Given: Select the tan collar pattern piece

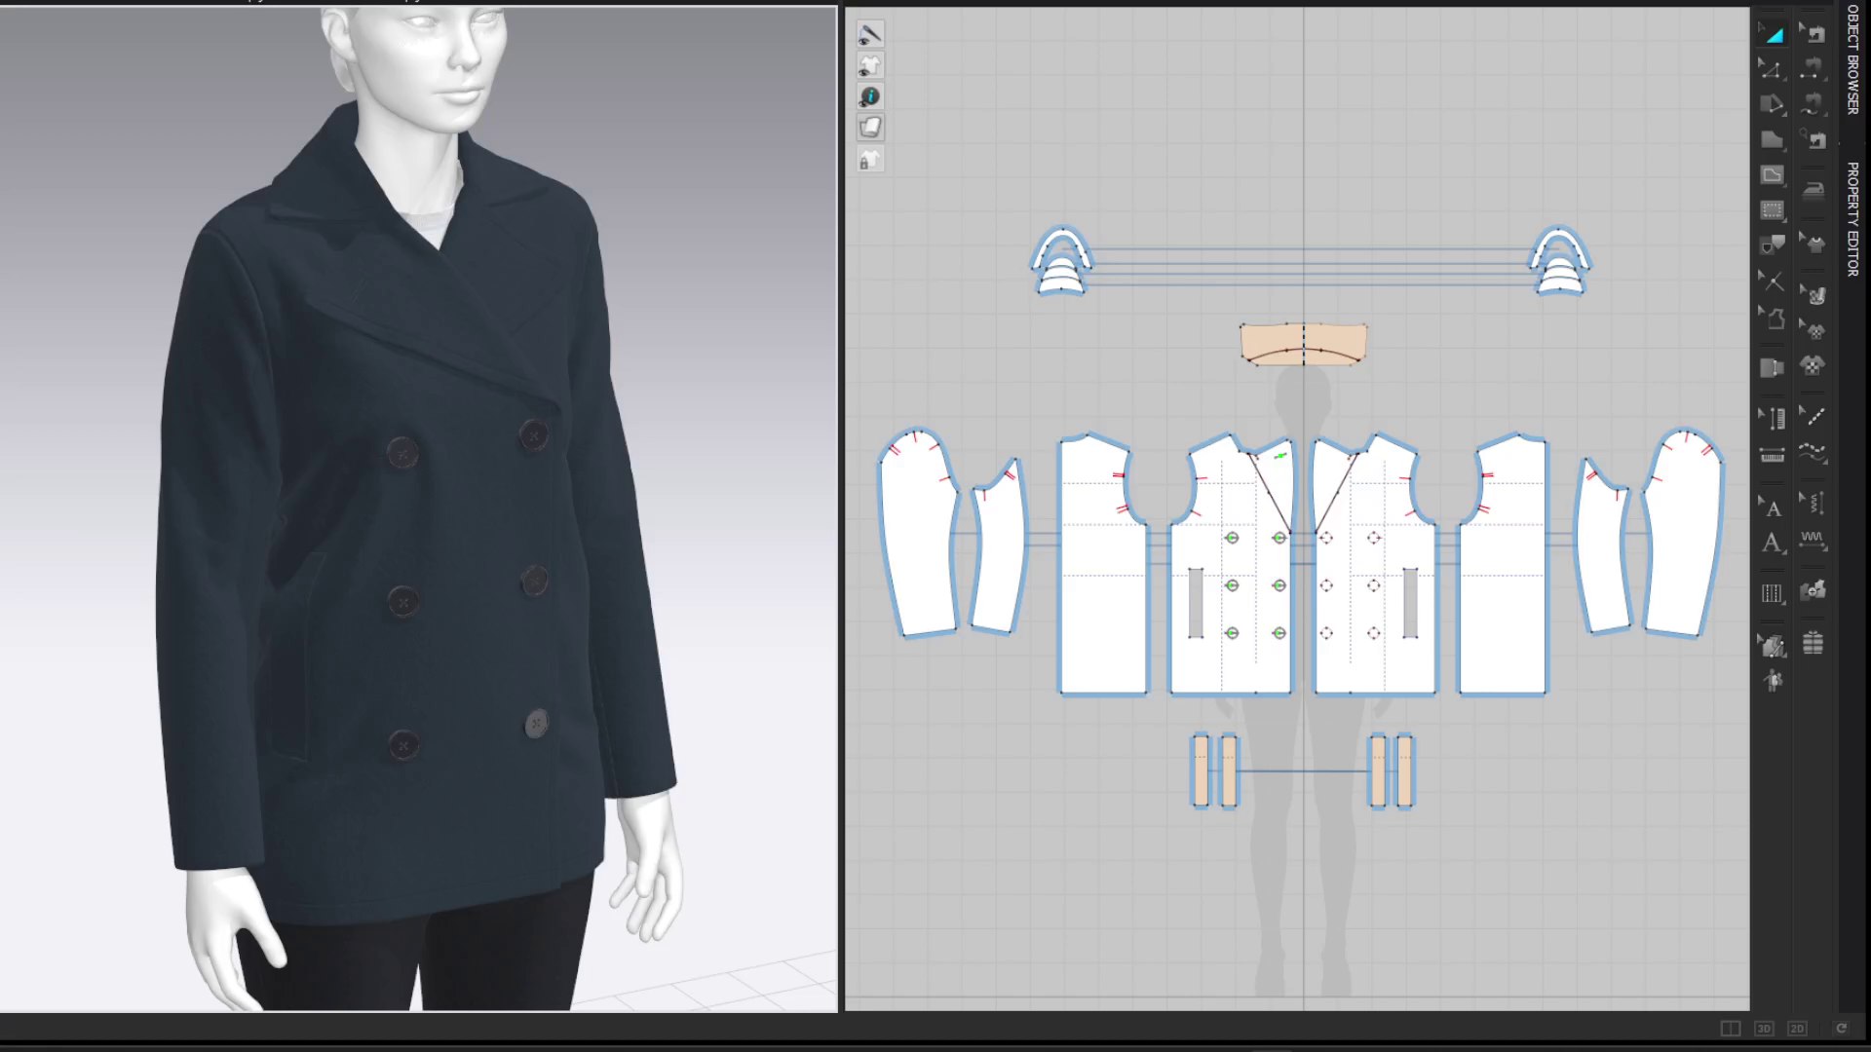Looking at the screenshot, I should click(1303, 343).
